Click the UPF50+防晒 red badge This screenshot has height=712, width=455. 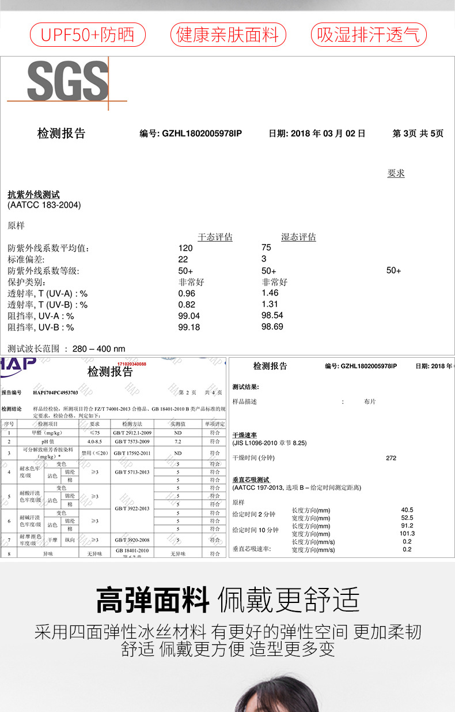click(88, 35)
